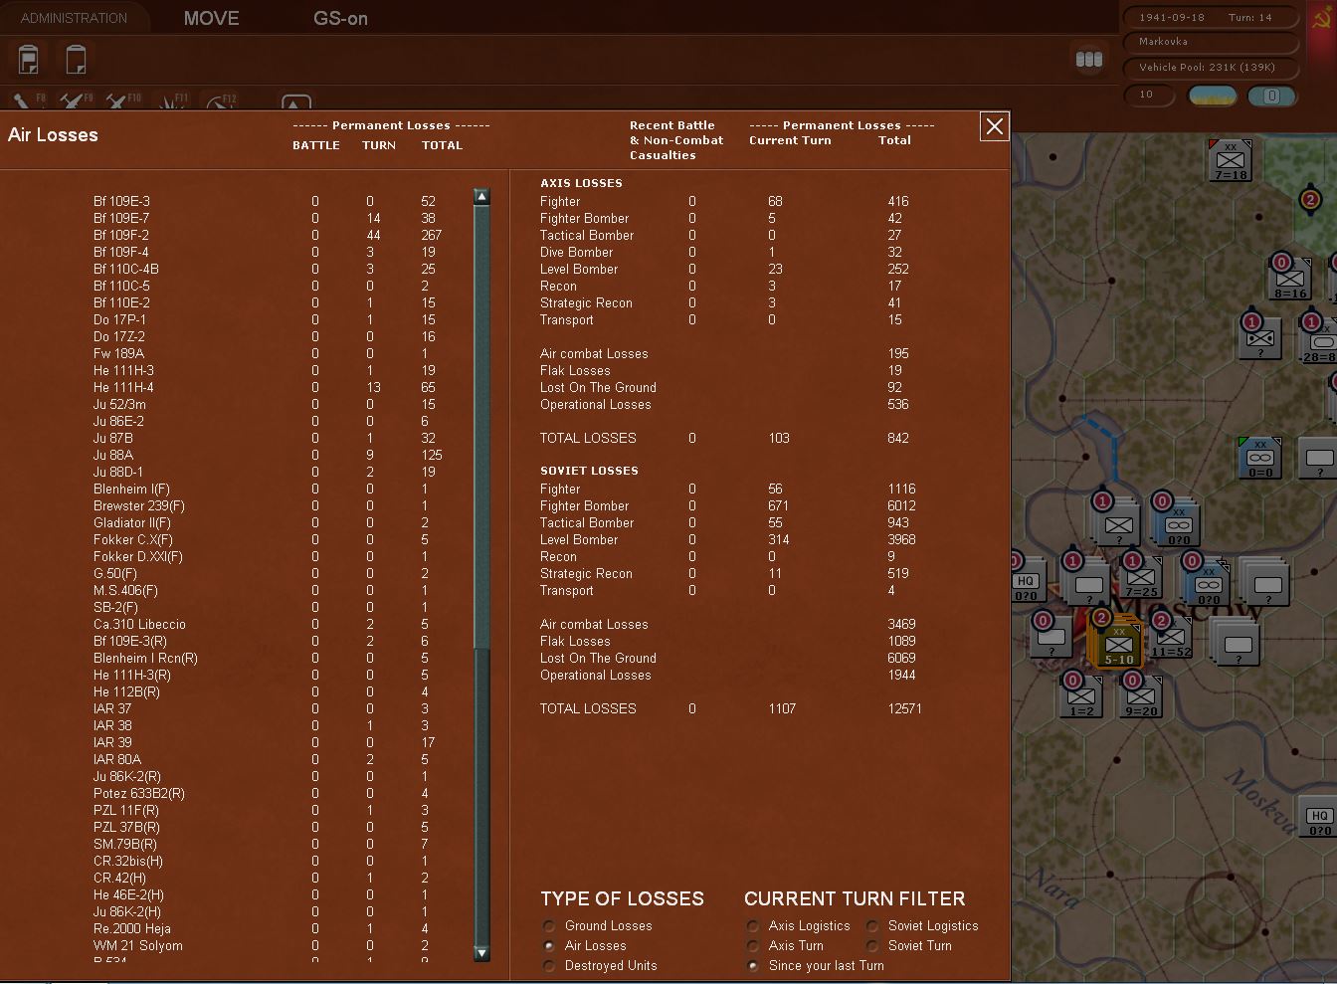Select the F10 air mission icon
1337x984 pixels.
[122, 100]
